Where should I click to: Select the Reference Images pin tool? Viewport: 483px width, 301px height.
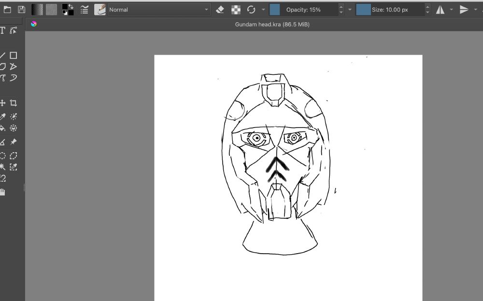13,142
